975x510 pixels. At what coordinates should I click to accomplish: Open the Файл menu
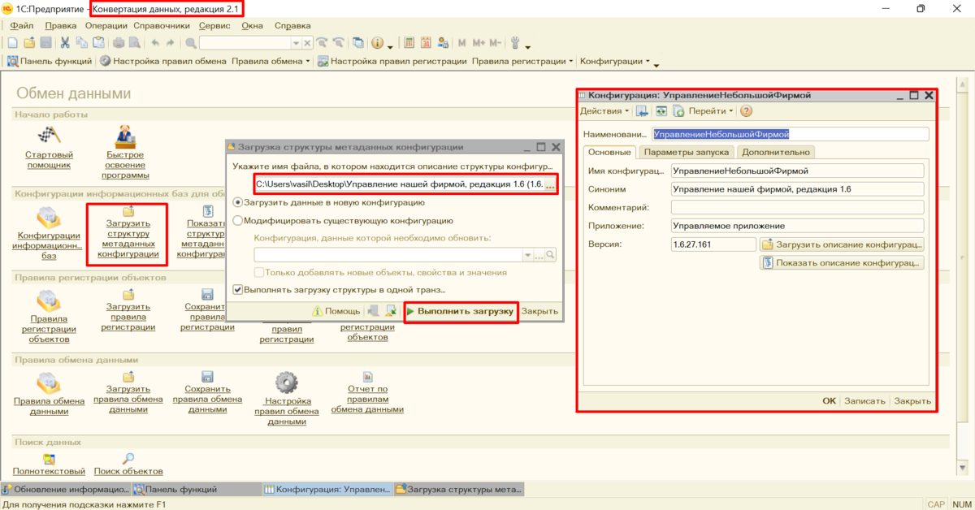22,25
